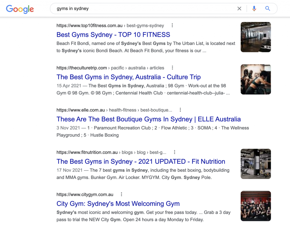Open three-dot menu for top10fitness.com.au result
This screenshot has height=229, width=290.
172,25
